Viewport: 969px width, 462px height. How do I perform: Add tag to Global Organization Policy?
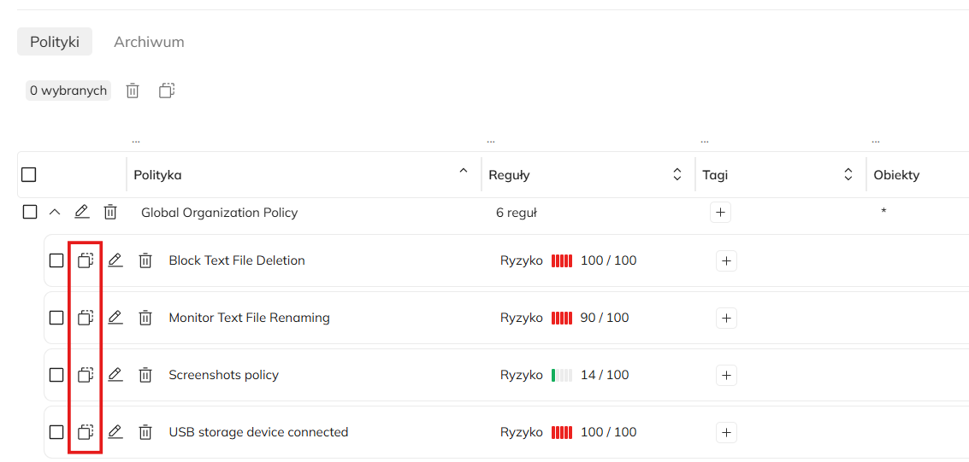coord(720,213)
